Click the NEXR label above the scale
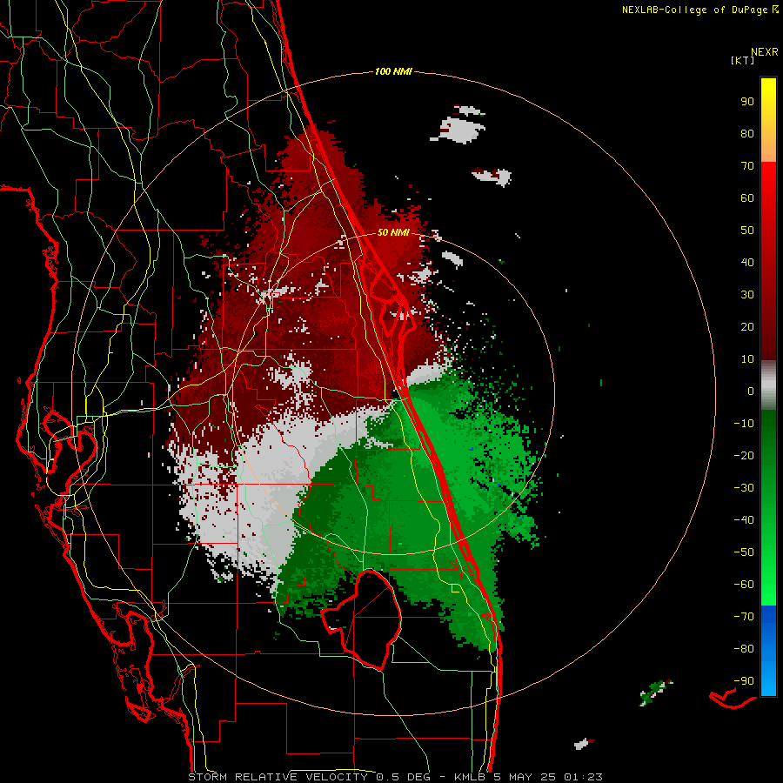This screenshot has height=783, width=783. [765, 52]
